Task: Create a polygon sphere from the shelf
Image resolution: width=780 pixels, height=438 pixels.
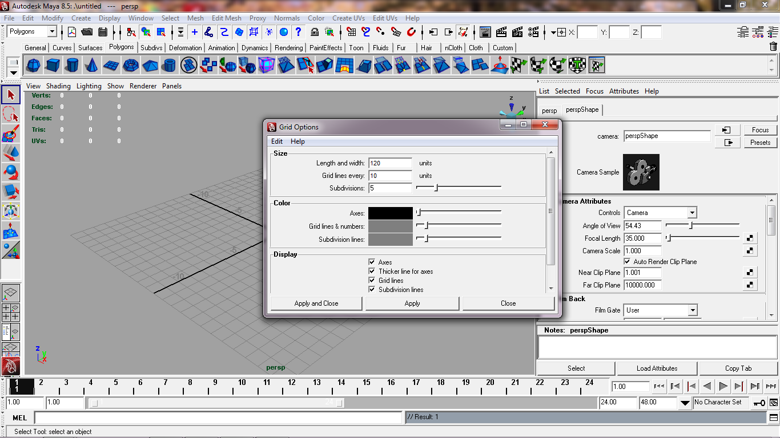Action: [x=34, y=66]
